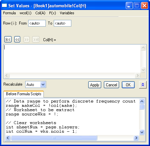Confirm with the OK button
150x146 pixels.
(x=128, y=85)
